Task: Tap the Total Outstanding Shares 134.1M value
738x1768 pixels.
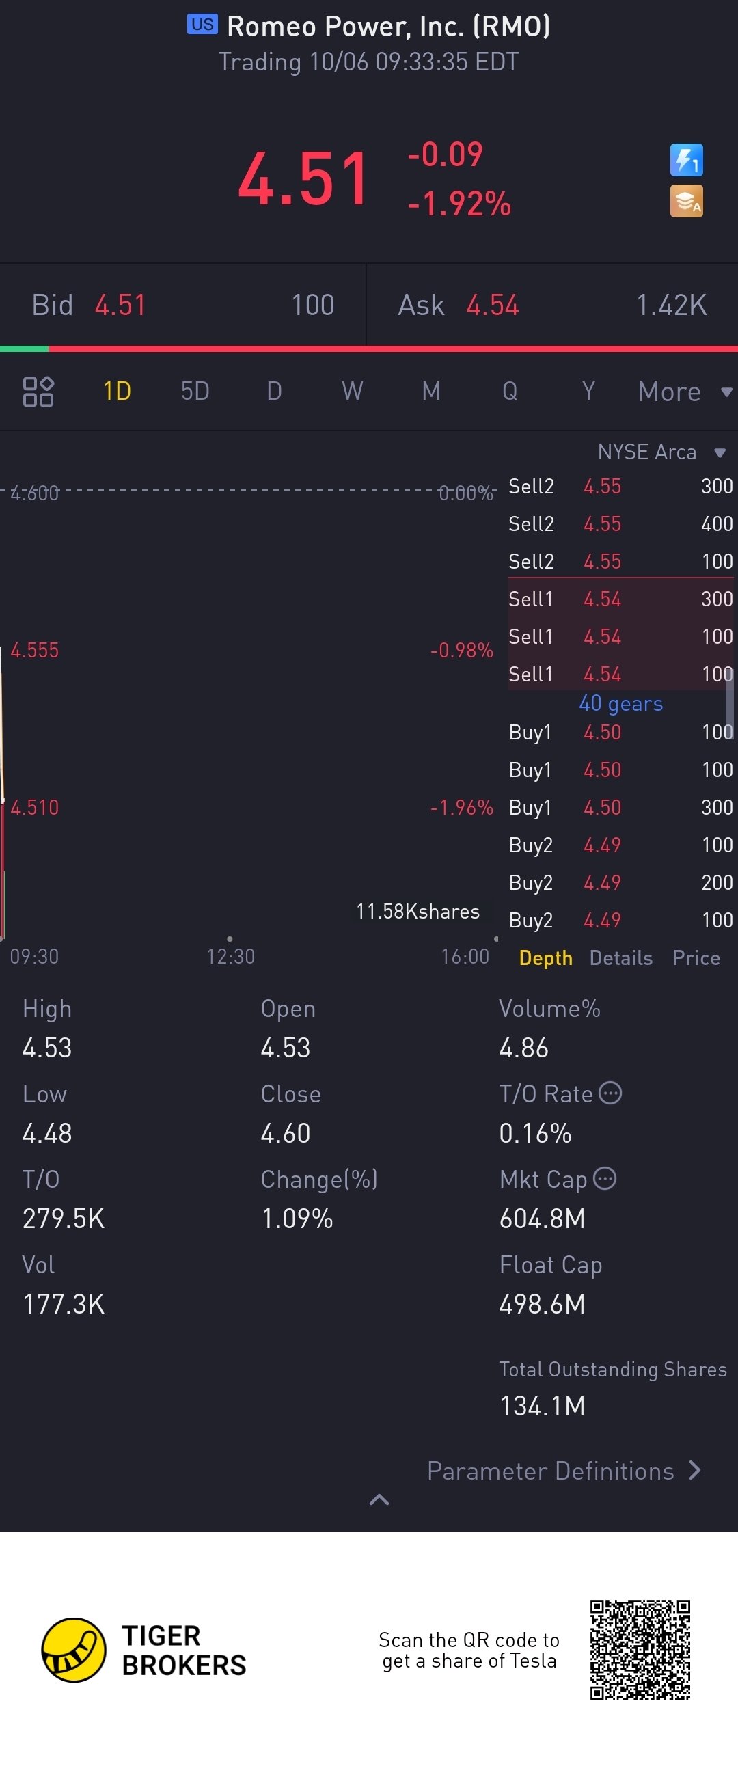Action: coord(543,1406)
